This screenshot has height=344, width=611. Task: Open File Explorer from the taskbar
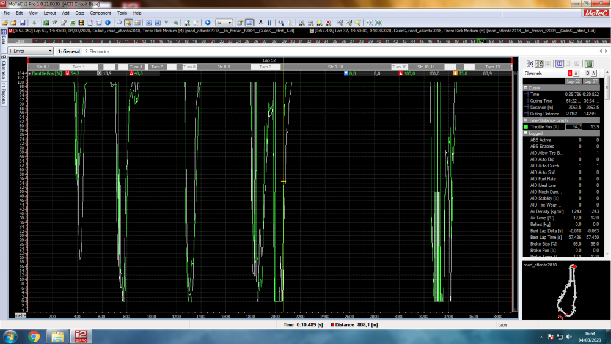coord(57,337)
